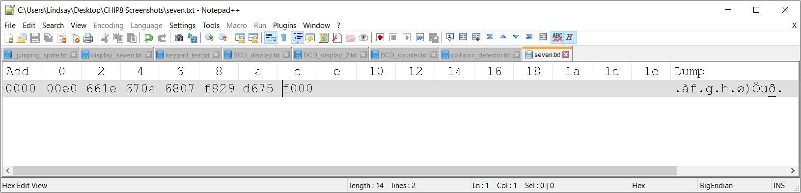The image size is (801, 193).
Task: Click the Stop Recording macro icon
Action: (x=393, y=37)
